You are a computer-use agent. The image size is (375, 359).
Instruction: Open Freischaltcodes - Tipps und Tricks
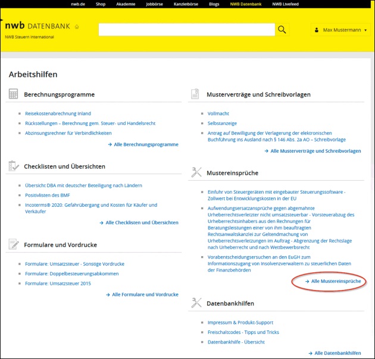243,332
